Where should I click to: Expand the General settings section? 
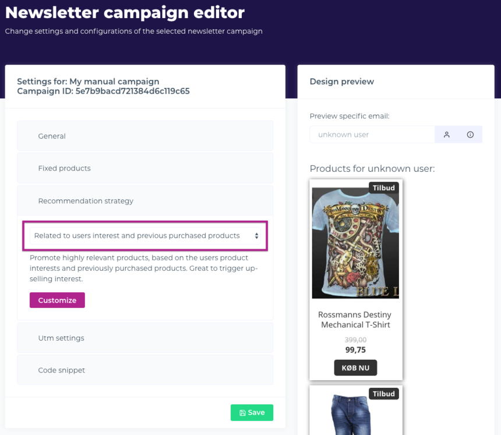click(144, 136)
